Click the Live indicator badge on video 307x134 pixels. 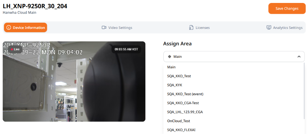15,49
